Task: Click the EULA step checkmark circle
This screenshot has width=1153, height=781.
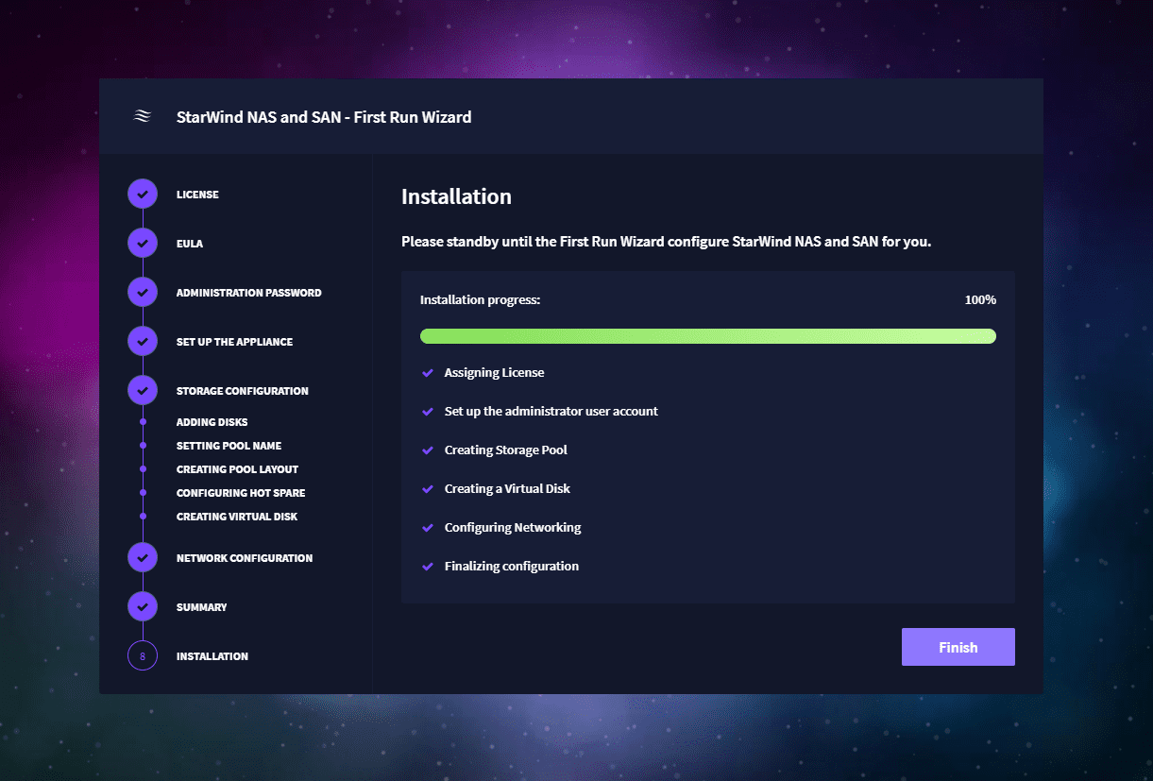Action: tap(143, 244)
